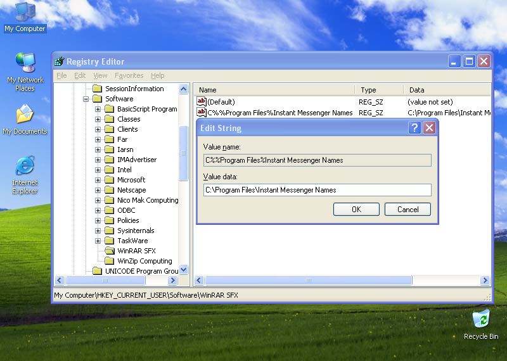This screenshot has height=361, width=507.
Task: Click tree pane scroll down arrow
Action: [x=183, y=269]
